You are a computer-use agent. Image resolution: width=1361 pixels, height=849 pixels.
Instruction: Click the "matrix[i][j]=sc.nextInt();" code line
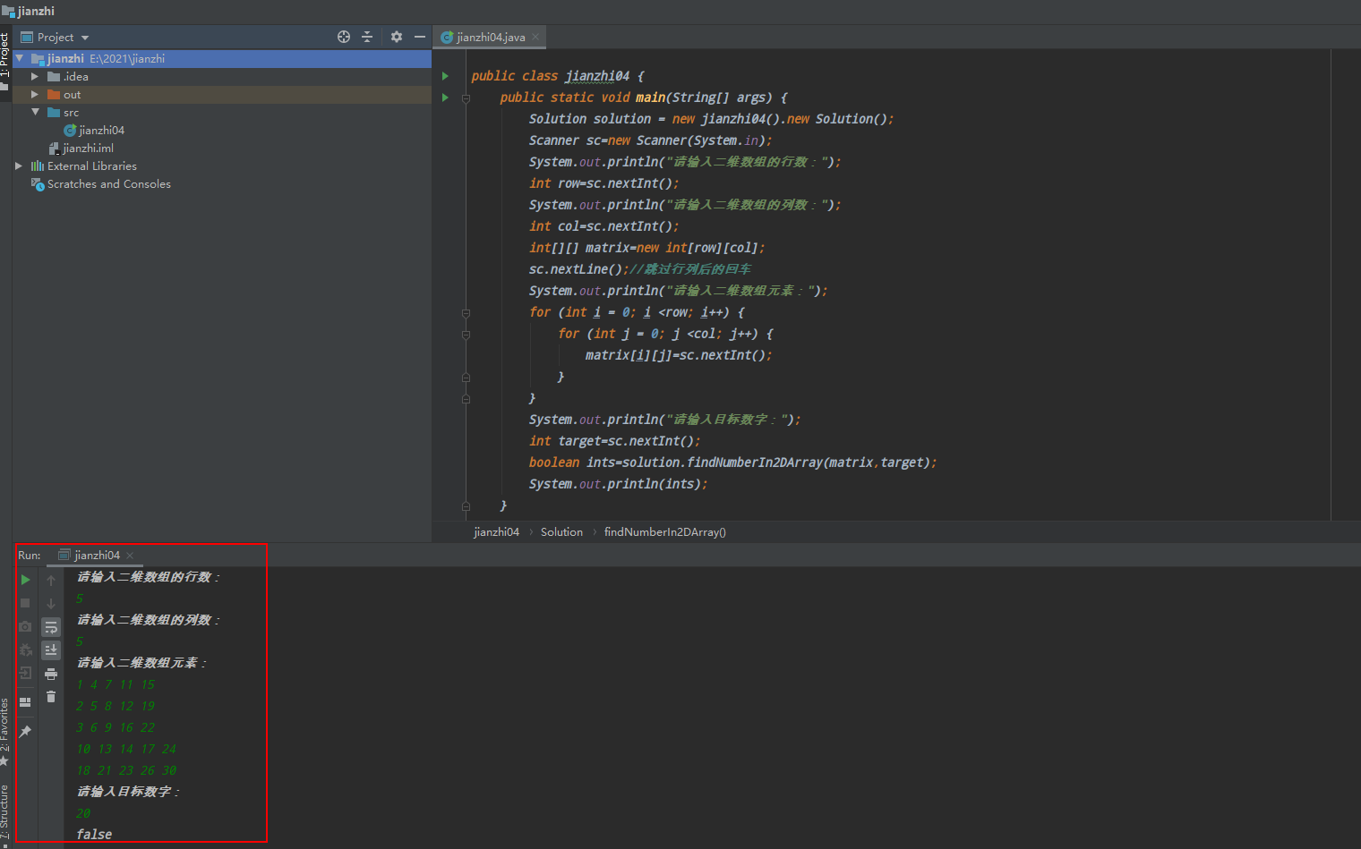(679, 355)
